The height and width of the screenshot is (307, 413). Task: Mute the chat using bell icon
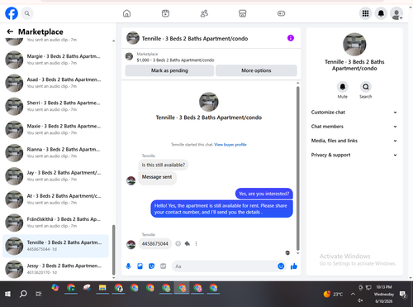point(343,87)
